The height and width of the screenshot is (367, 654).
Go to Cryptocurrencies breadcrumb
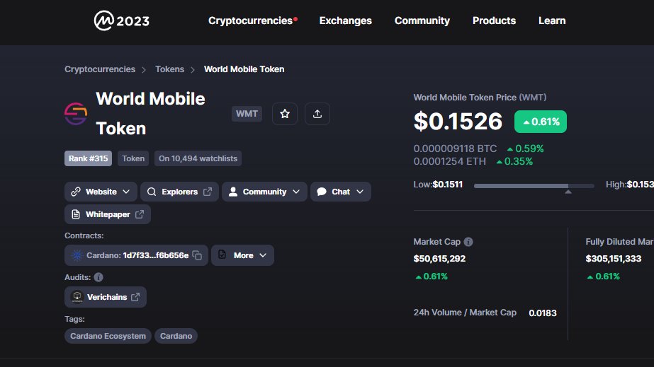click(x=100, y=69)
